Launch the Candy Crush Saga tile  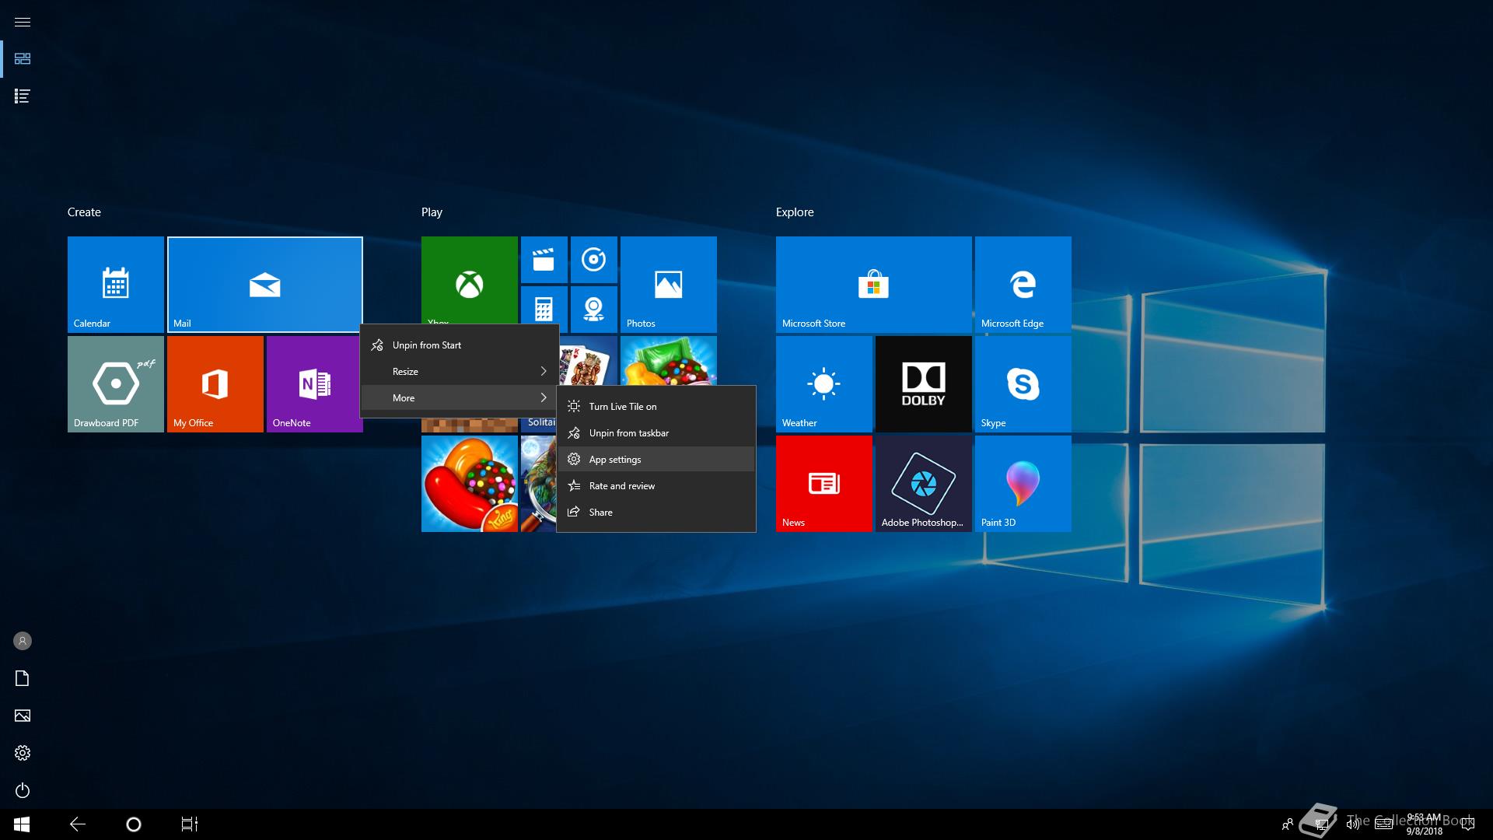[x=469, y=484]
